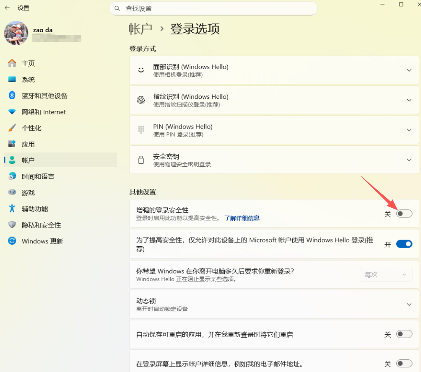Open Windows Update (Windows 更新) icon
This screenshot has height=372, width=421.
tap(12, 241)
